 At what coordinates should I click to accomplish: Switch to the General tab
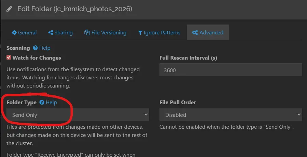(24, 33)
